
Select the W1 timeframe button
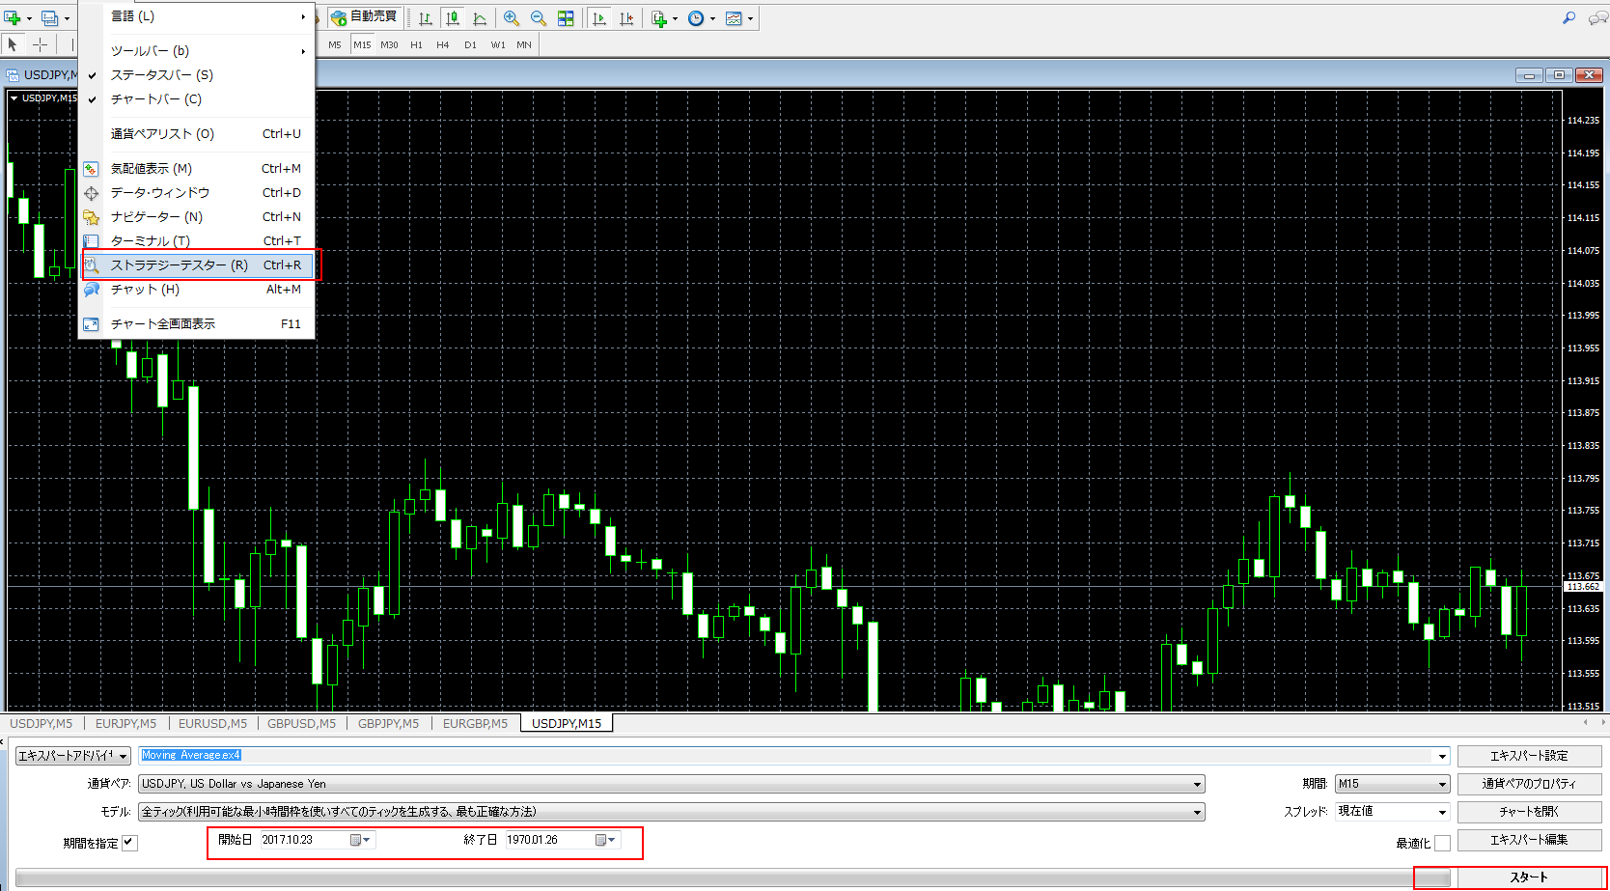[497, 44]
